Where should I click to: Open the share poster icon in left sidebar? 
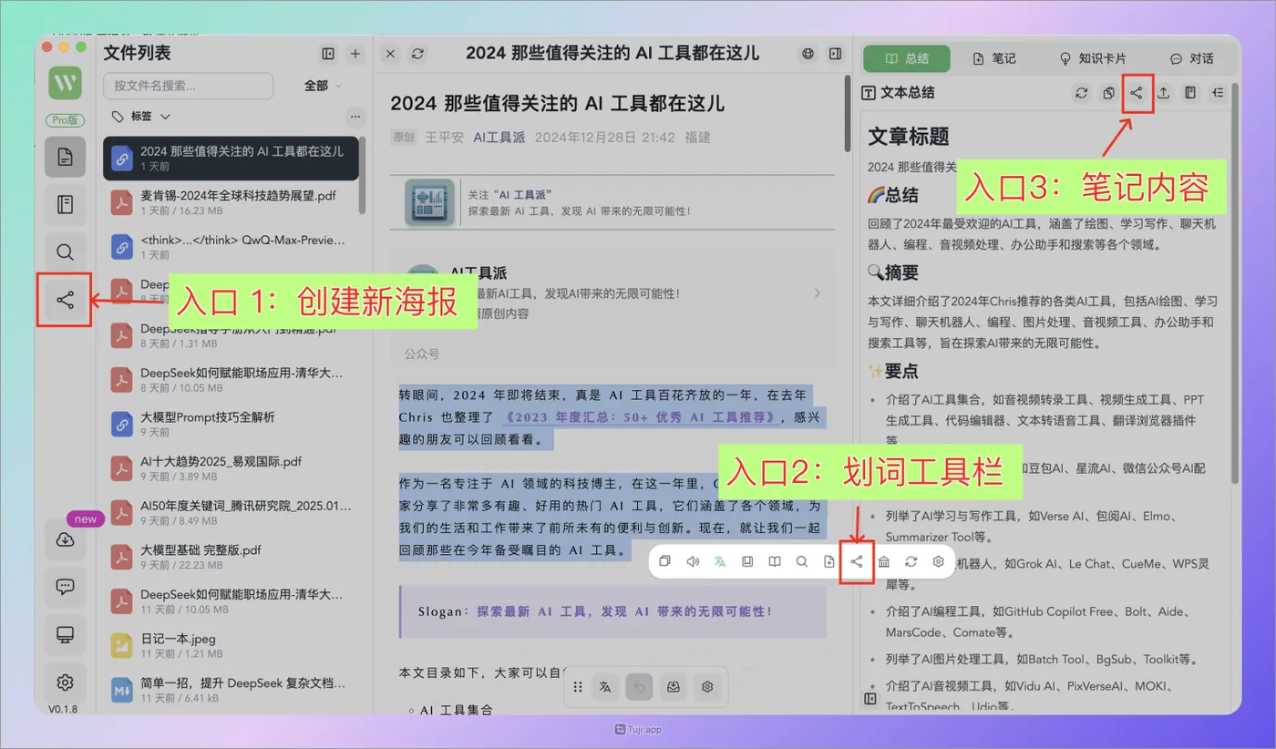point(65,300)
